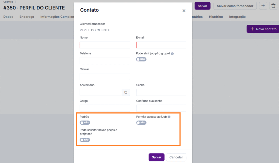This screenshot has width=279, height=163.
Task: Close the Contato dialog with X
Action: [x=184, y=11]
